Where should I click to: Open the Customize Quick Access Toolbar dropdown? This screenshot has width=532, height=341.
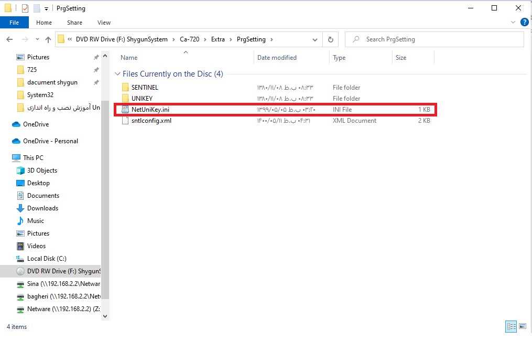(47, 8)
